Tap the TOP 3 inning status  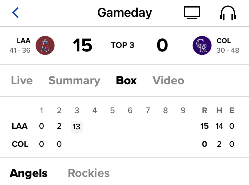123,45
